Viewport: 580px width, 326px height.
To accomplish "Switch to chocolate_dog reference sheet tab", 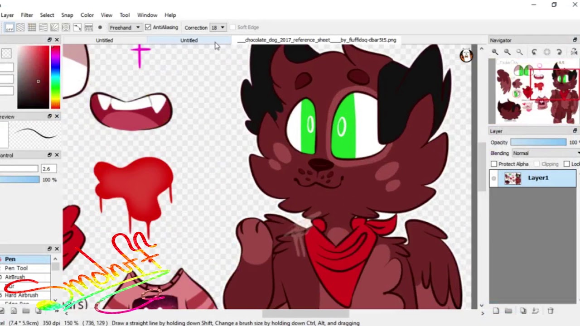I will point(317,40).
